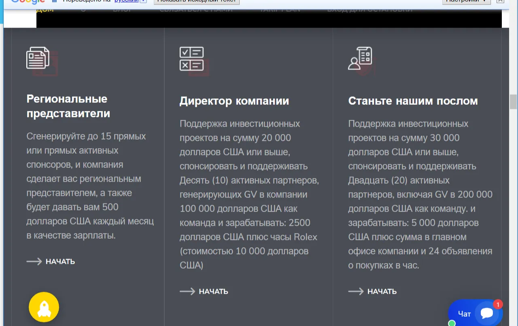
Task: Click the red notification badge on chat
Action: pyautogui.click(x=498, y=304)
